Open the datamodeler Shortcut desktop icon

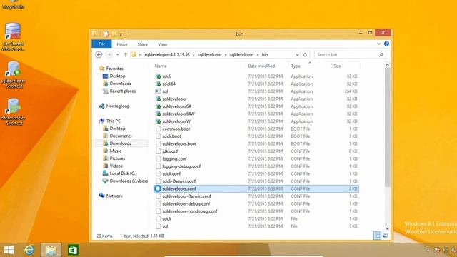click(x=14, y=112)
